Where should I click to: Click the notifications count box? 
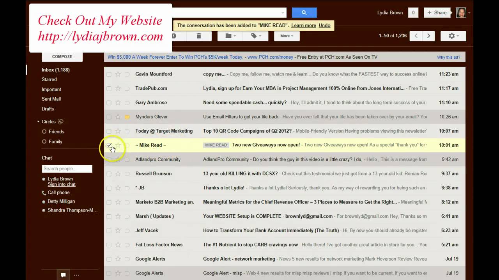point(413,12)
